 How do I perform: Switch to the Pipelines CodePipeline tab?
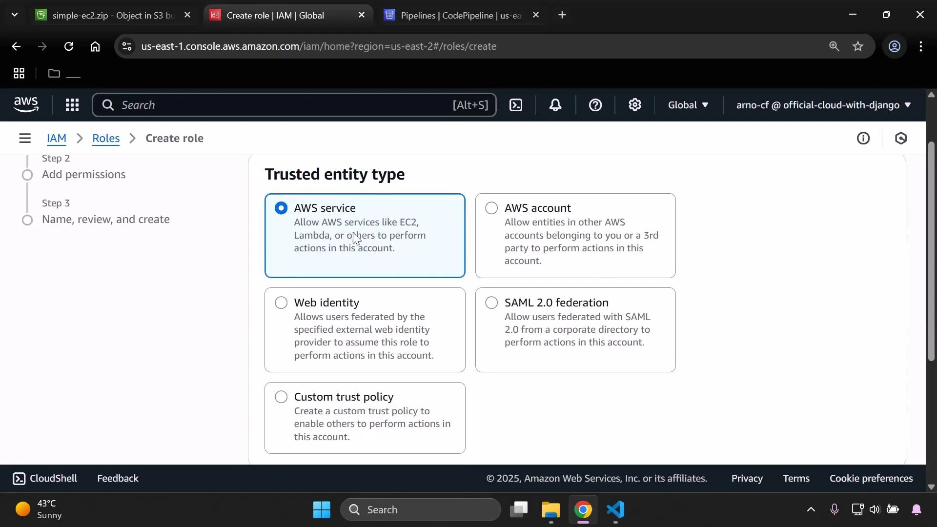tap(454, 15)
